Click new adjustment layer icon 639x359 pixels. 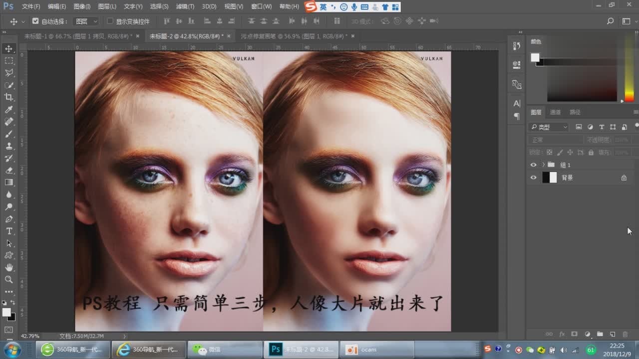pyautogui.click(x=587, y=334)
